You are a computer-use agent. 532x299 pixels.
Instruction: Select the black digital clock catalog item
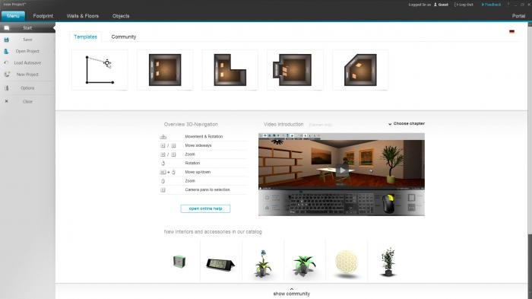click(220, 264)
